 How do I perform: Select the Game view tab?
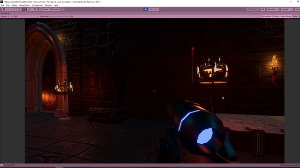(x=5, y=14)
